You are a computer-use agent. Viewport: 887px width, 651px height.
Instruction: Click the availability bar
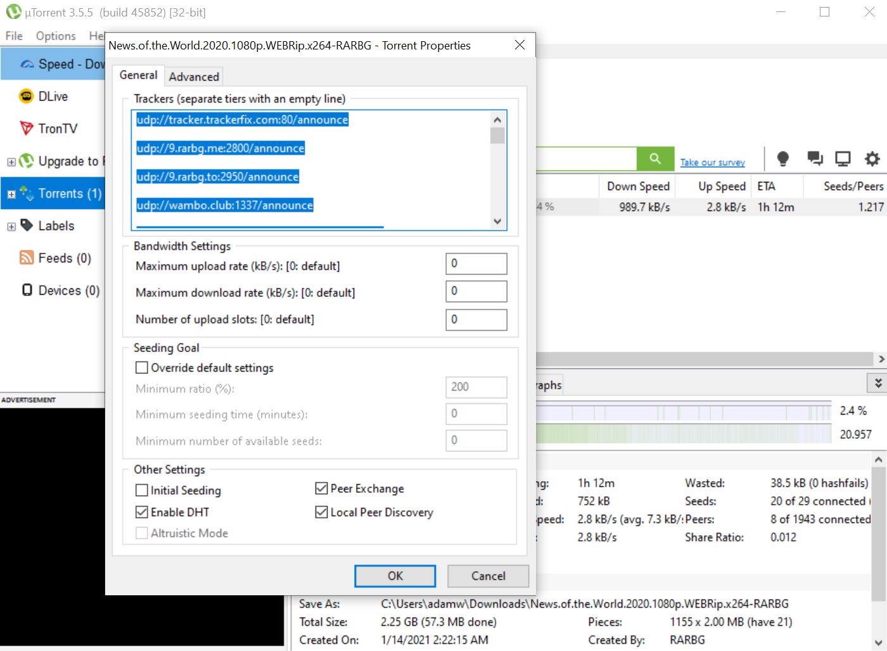pyautogui.click(x=684, y=434)
